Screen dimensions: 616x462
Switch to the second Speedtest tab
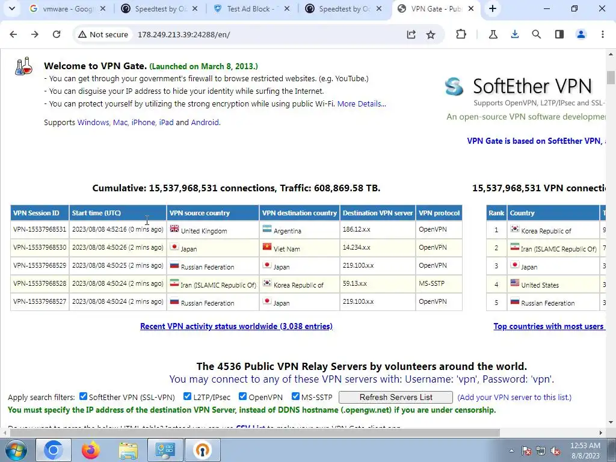344,8
